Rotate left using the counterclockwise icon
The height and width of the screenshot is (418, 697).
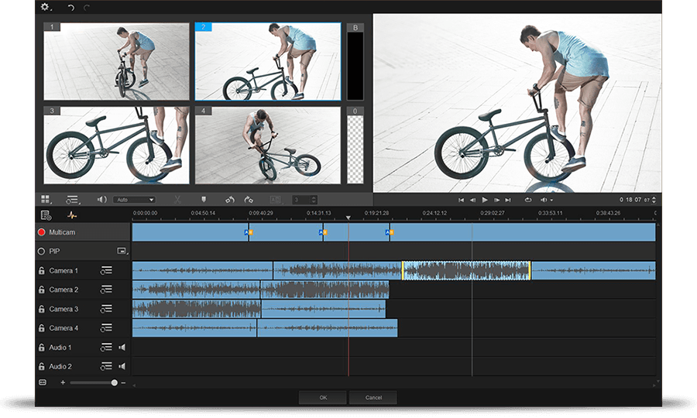pyautogui.click(x=230, y=200)
